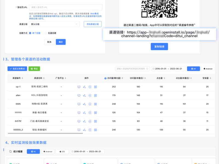Open the preview icon in the 11111111 row
The height and width of the screenshot is (164, 219).
(79, 113)
